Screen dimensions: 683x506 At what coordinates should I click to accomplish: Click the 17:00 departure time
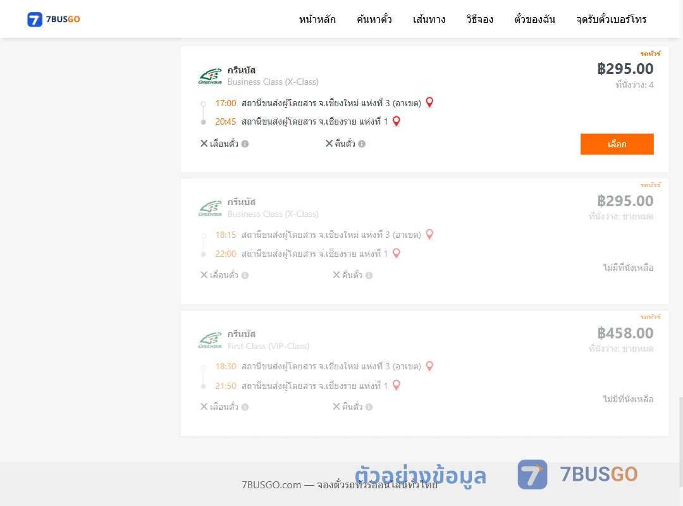(x=226, y=103)
